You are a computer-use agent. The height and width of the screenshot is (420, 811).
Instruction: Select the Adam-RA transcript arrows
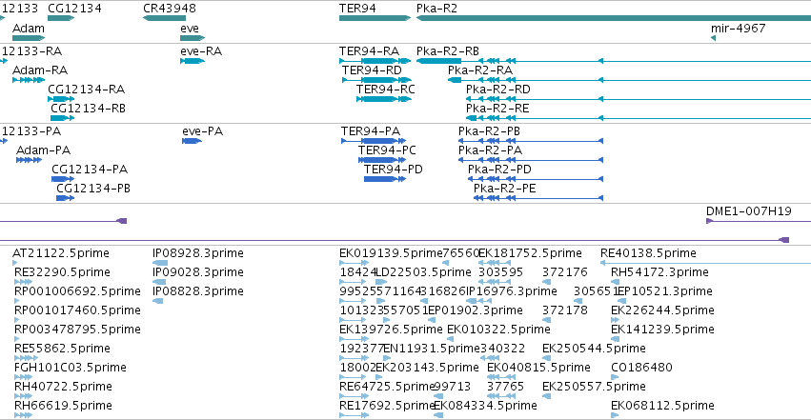(29, 80)
